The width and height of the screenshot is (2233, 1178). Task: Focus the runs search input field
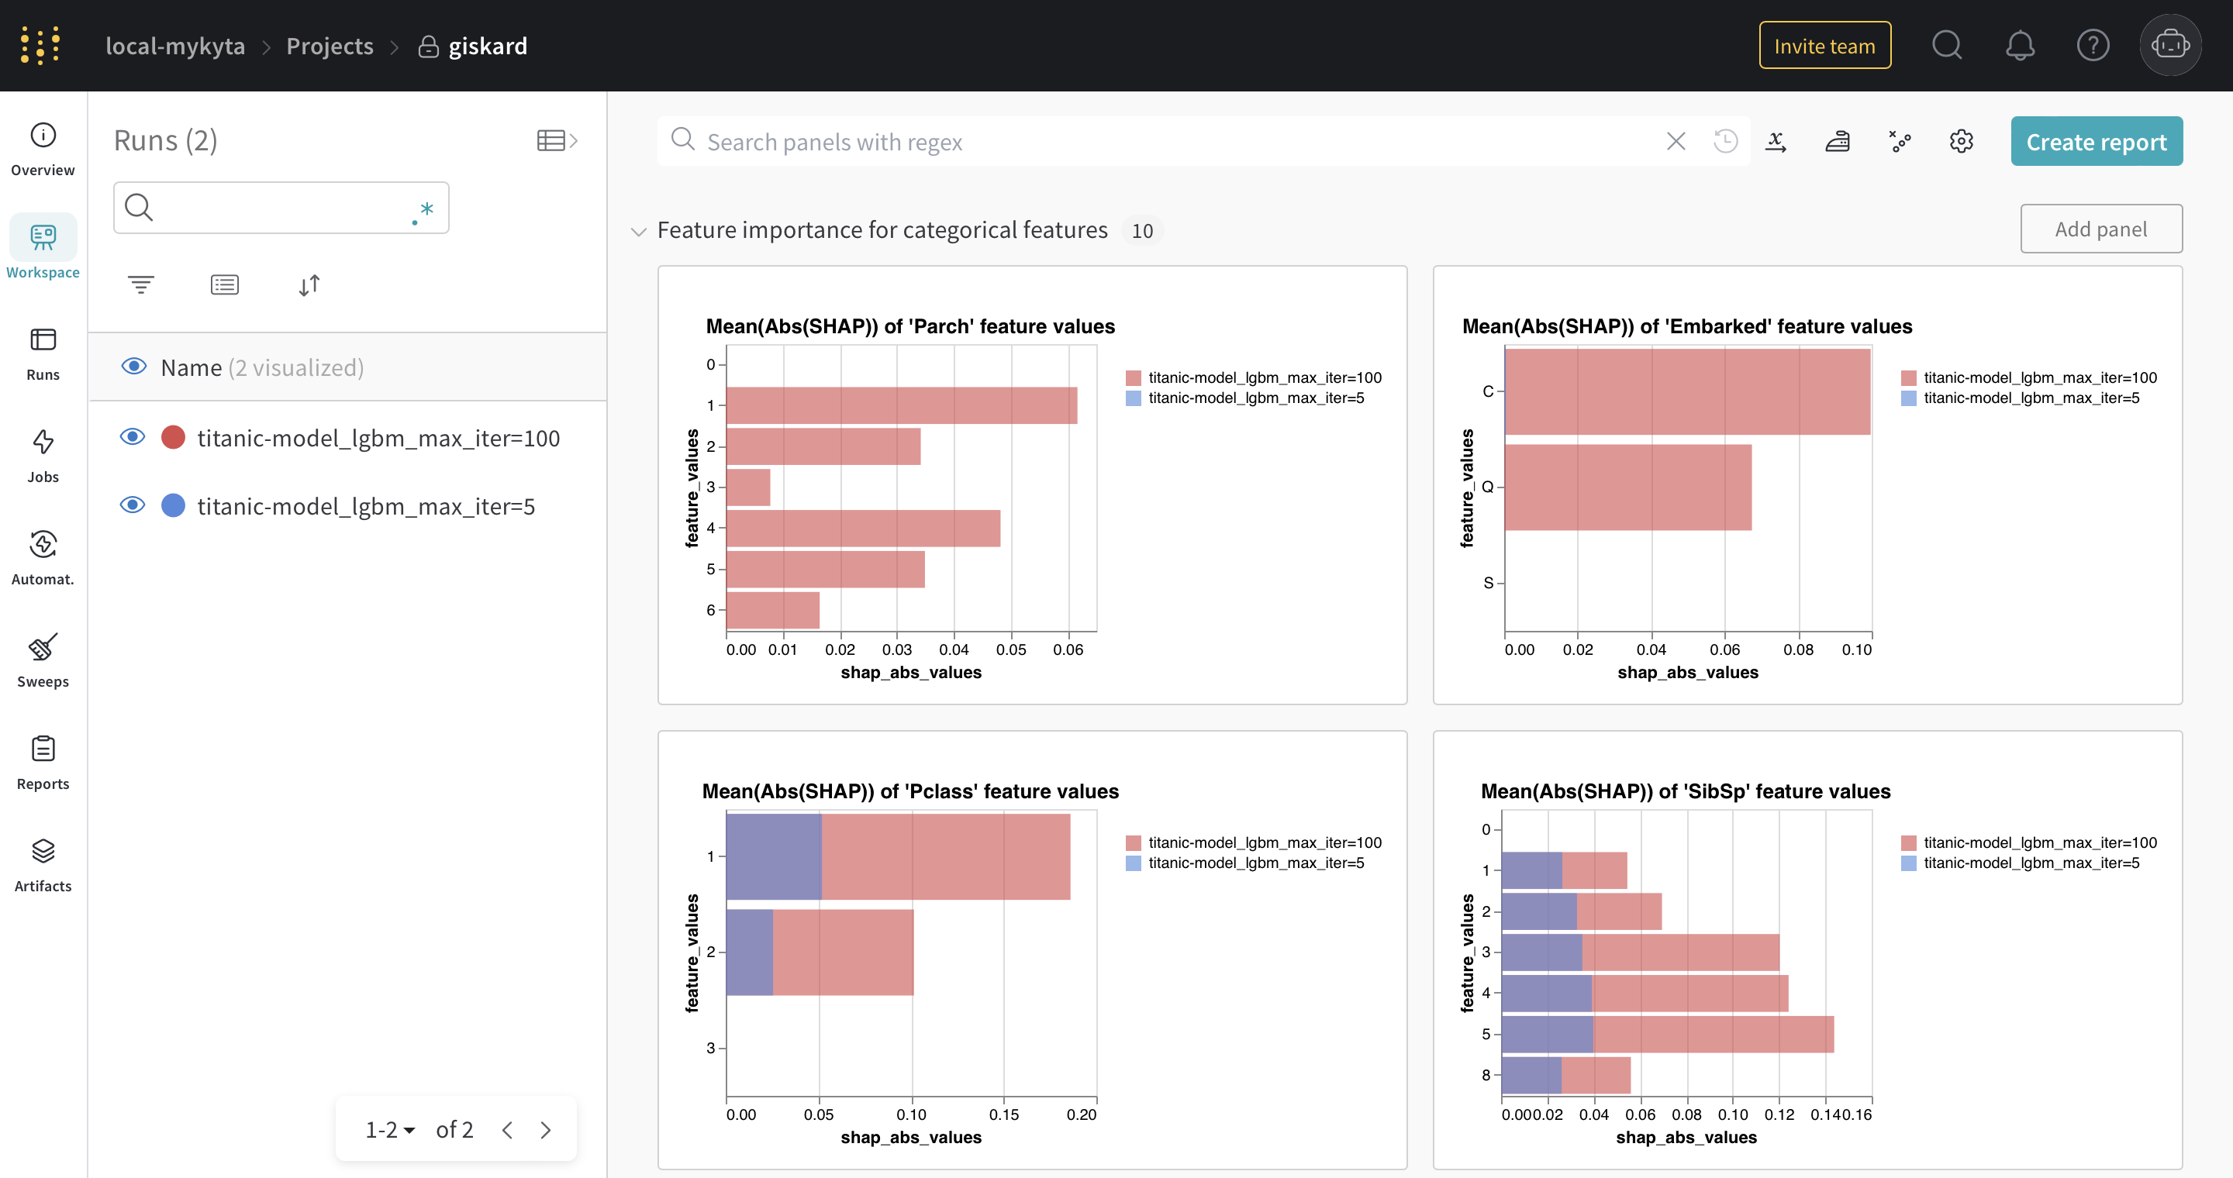coord(281,207)
